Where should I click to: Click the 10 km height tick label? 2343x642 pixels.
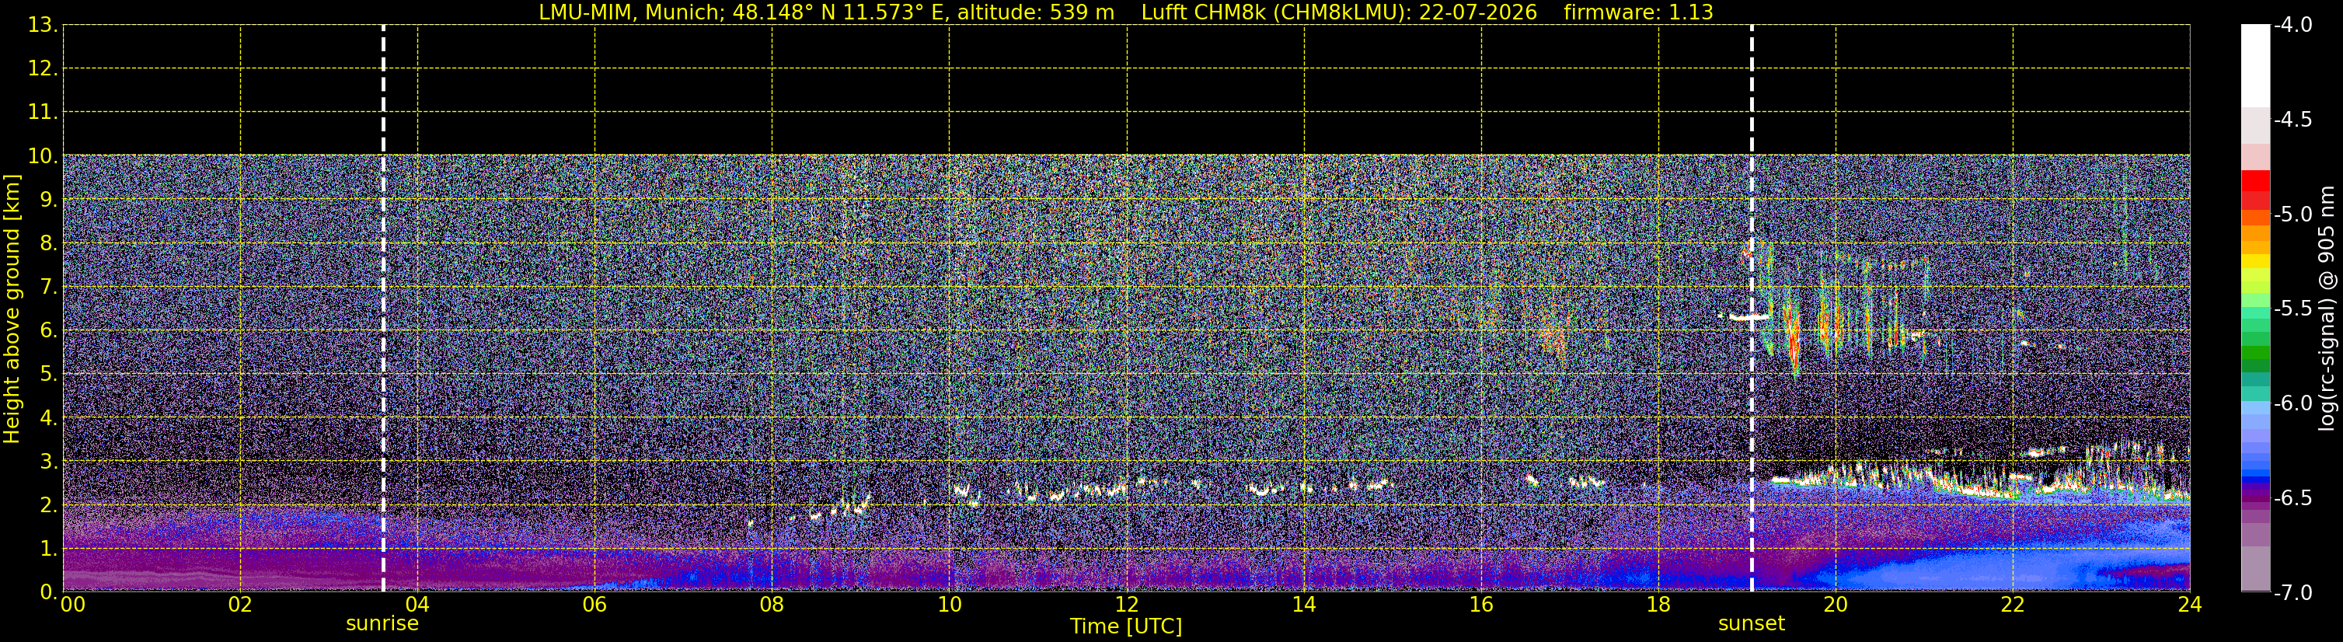[x=42, y=156]
